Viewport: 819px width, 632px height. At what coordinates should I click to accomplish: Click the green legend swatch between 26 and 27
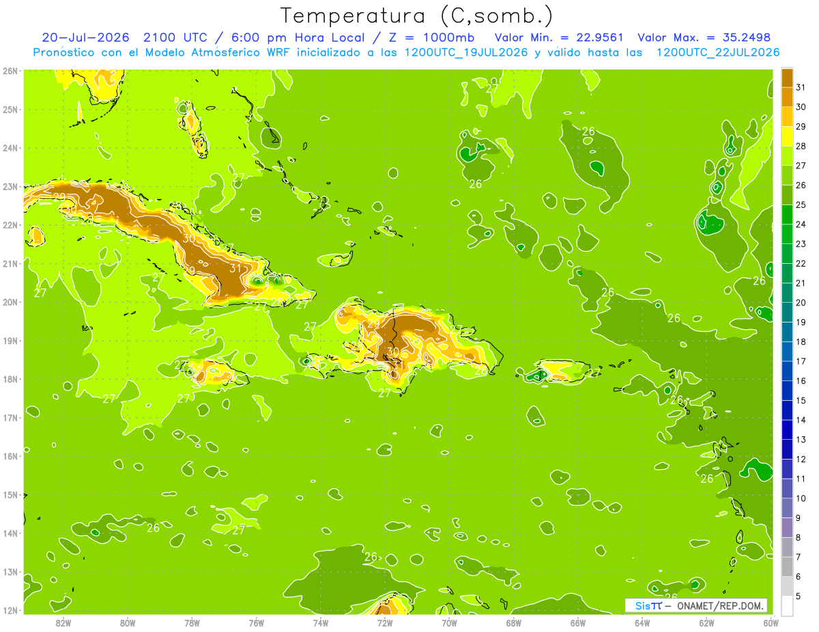787,175
